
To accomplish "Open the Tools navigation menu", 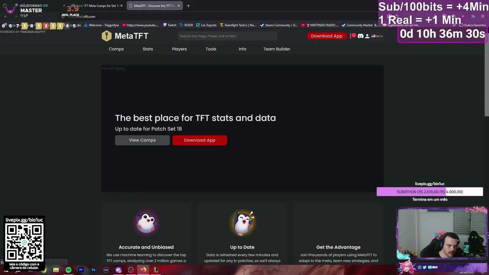I will pos(211,49).
